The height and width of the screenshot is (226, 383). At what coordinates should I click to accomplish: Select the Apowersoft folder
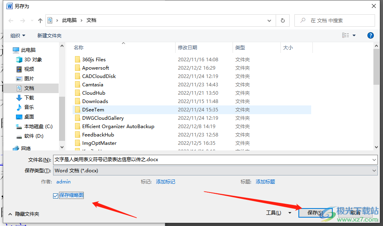click(95, 68)
